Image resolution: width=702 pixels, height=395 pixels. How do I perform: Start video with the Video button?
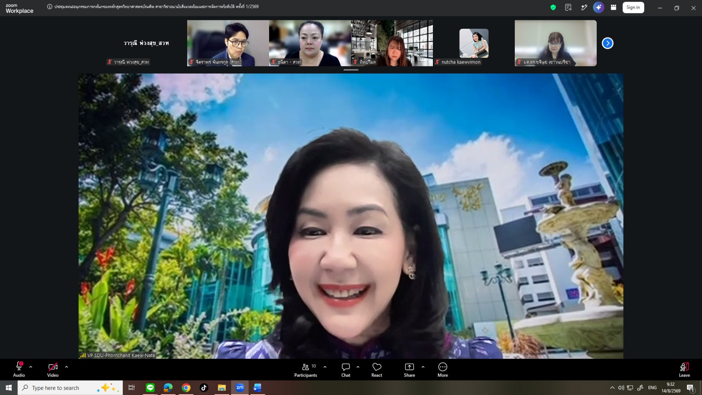click(x=53, y=369)
